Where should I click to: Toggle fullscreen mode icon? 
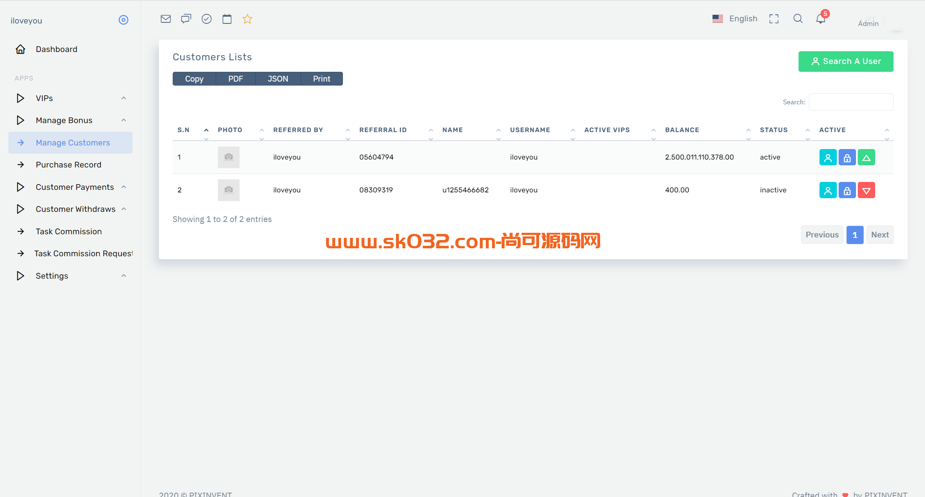click(x=774, y=19)
